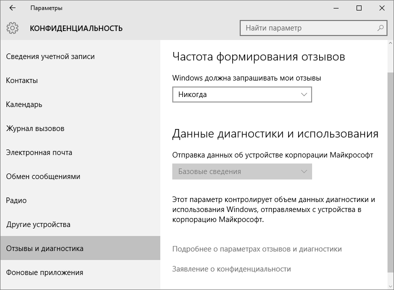Open link 'Подробнее о параметрах отзывов и диагностики'
This screenshot has width=394, height=290.
257,249
